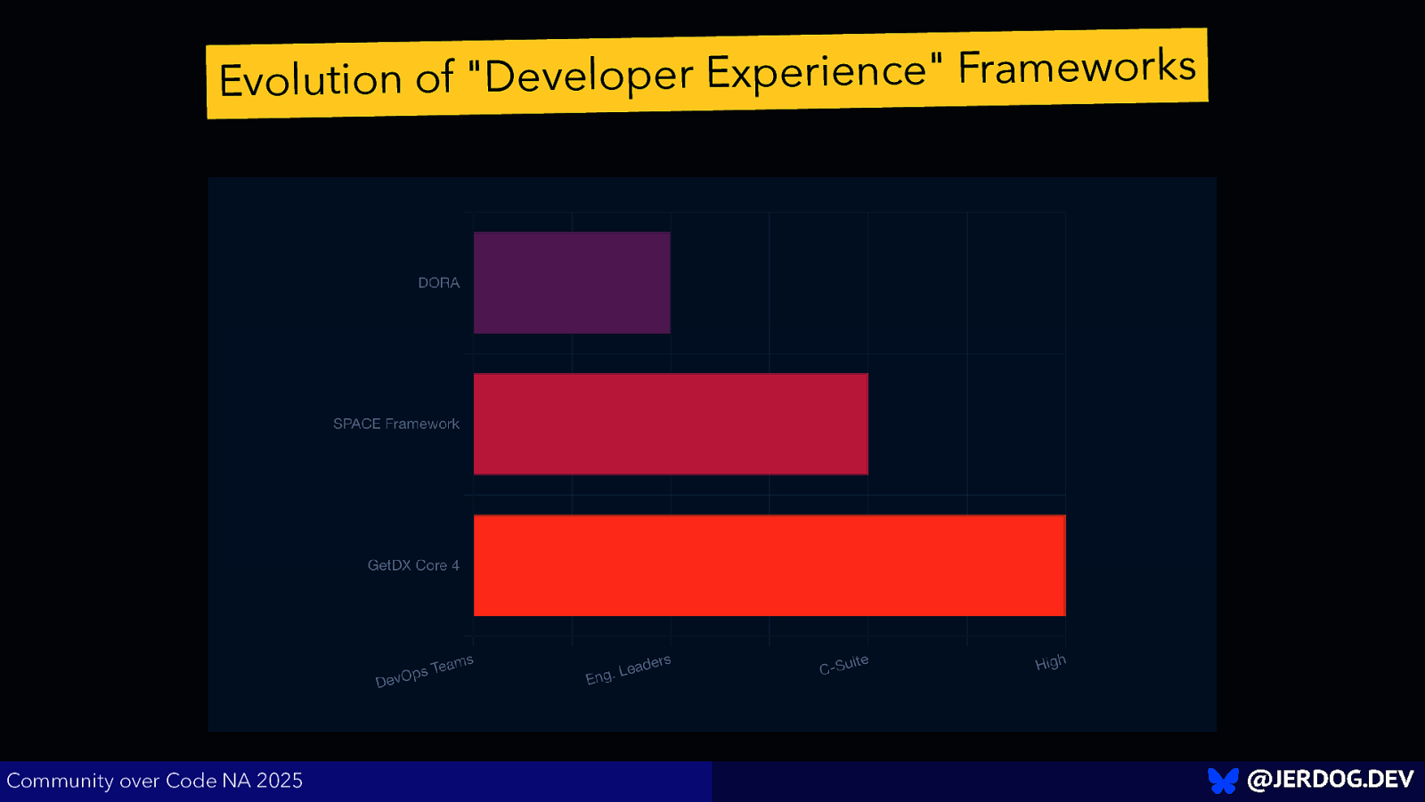
Task: Click the Community over Code NA 2025 footer text
Action: point(155,781)
